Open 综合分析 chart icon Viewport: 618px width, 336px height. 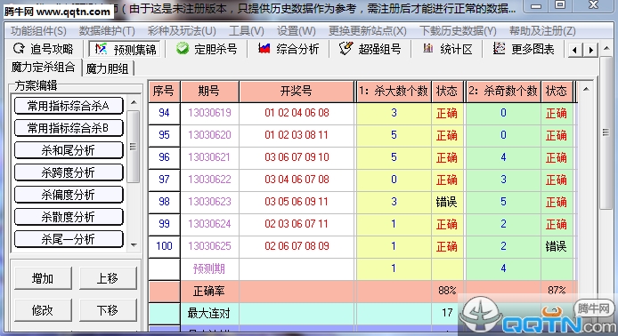click(x=264, y=49)
